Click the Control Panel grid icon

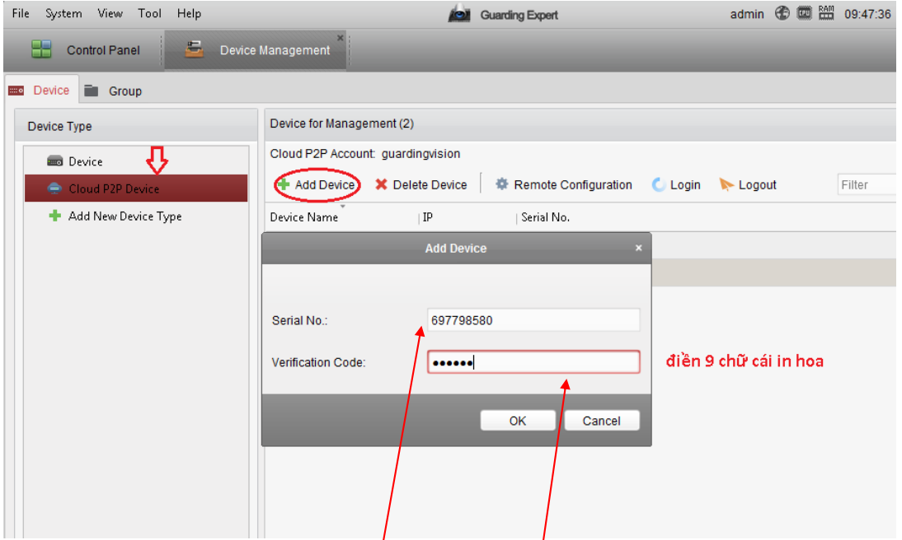pyautogui.click(x=41, y=49)
